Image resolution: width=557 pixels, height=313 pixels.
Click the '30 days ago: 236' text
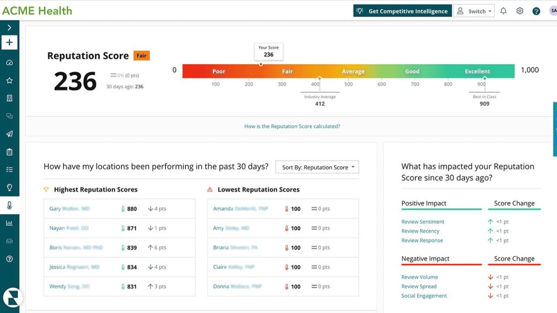pos(125,86)
